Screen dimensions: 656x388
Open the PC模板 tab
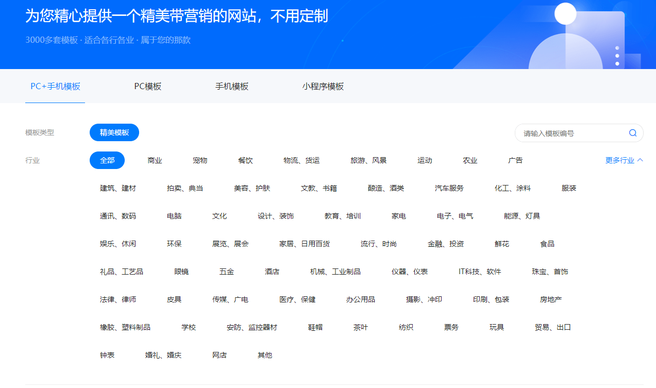coord(148,87)
